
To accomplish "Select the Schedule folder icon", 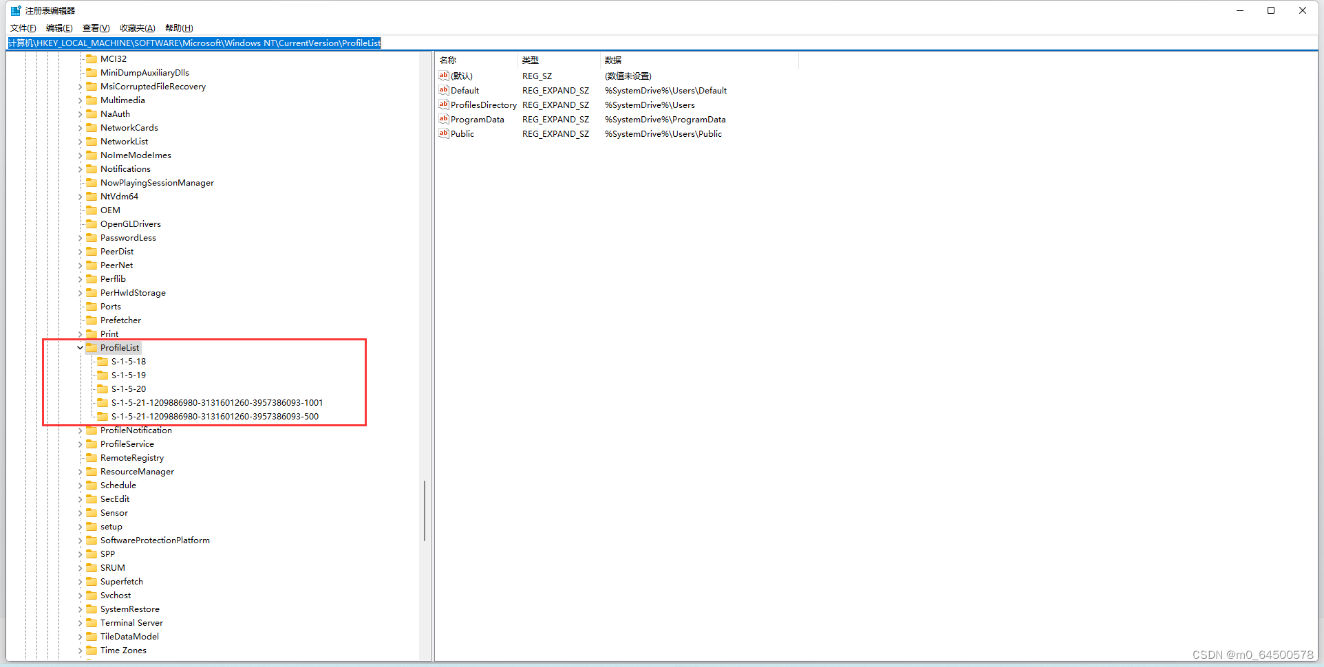I will (92, 485).
